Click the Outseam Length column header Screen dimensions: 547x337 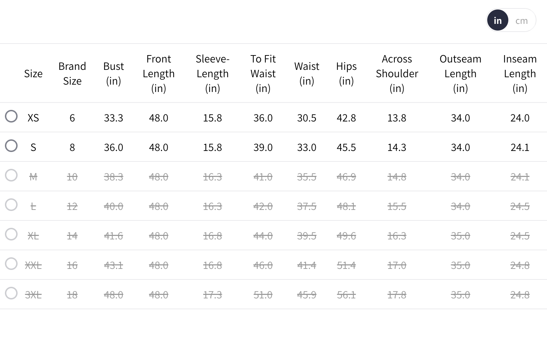click(x=460, y=74)
